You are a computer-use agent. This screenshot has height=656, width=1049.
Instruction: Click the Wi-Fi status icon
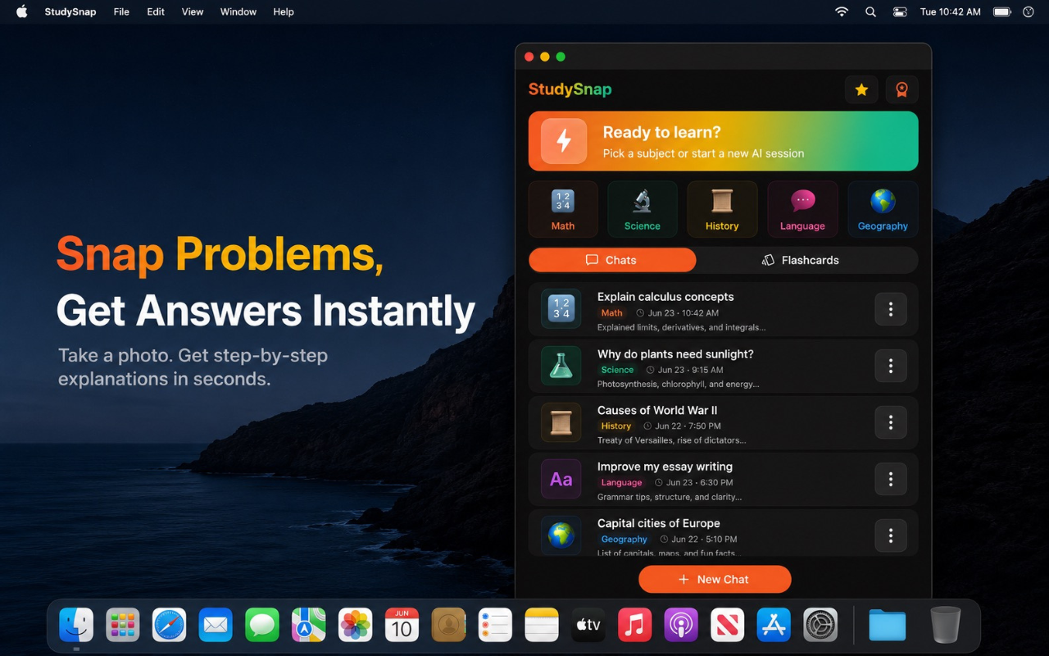(842, 11)
